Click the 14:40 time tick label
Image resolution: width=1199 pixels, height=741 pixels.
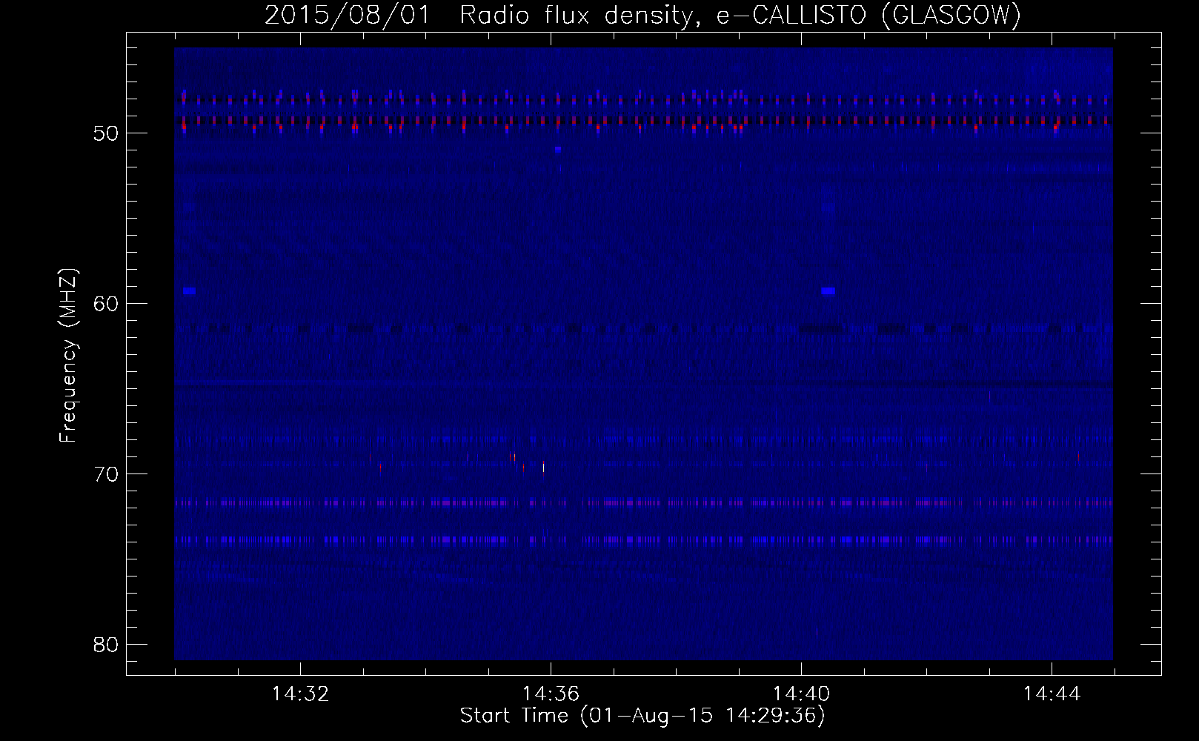point(801,694)
